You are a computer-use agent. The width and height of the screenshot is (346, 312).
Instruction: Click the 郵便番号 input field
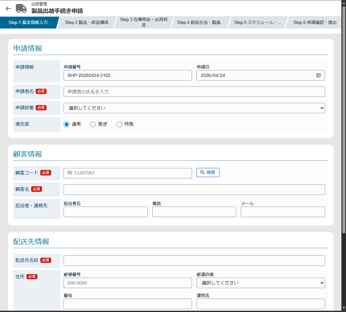(x=127, y=283)
